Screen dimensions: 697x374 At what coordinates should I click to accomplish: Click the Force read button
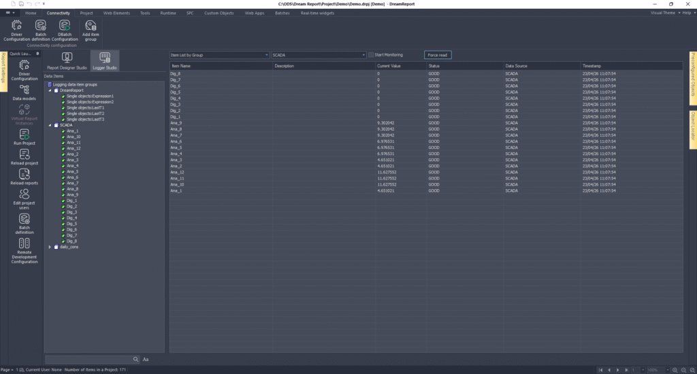(x=438, y=55)
